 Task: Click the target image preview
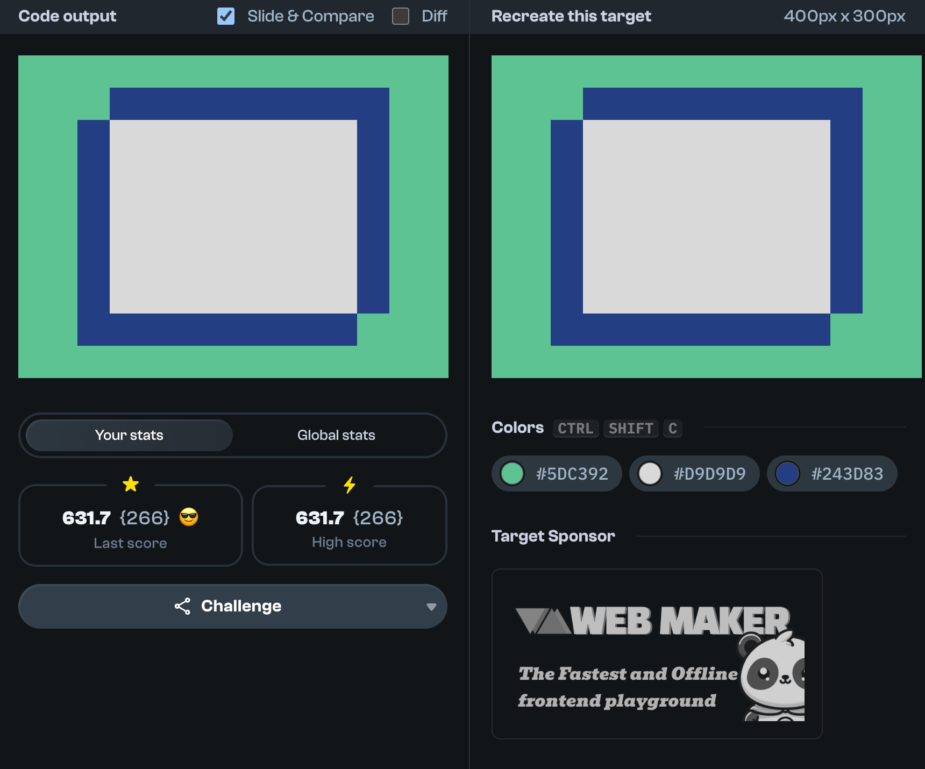(x=707, y=217)
